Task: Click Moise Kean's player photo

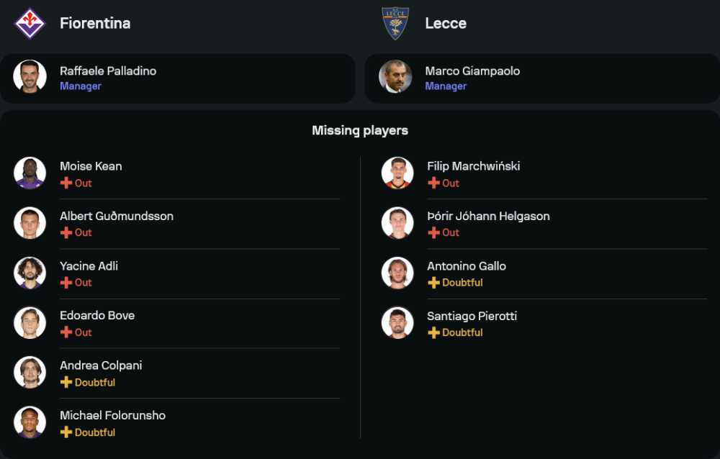Action: coord(30,173)
